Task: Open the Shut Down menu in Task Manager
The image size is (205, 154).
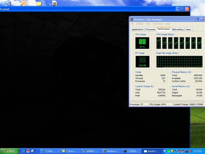Action: point(158,24)
